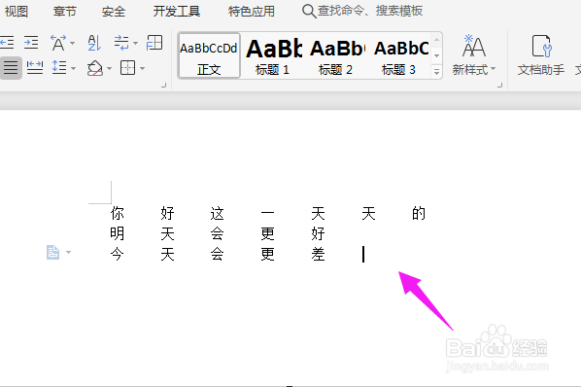Select the 特色应用 tab
581x387 pixels.
coord(252,11)
